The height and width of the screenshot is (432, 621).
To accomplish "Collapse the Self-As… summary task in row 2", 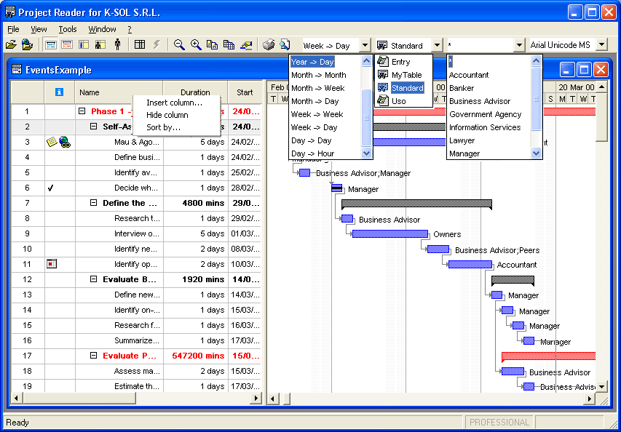I will [x=93, y=127].
